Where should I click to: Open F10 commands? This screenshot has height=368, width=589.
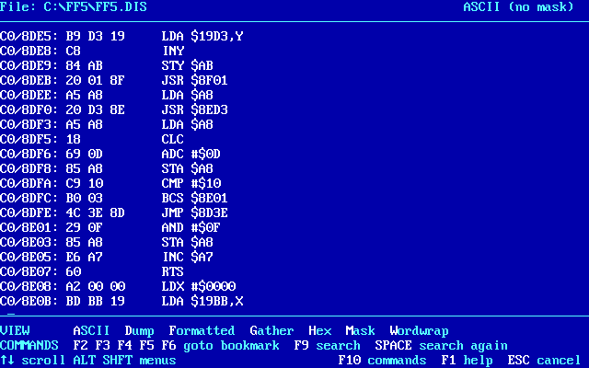(x=382, y=360)
